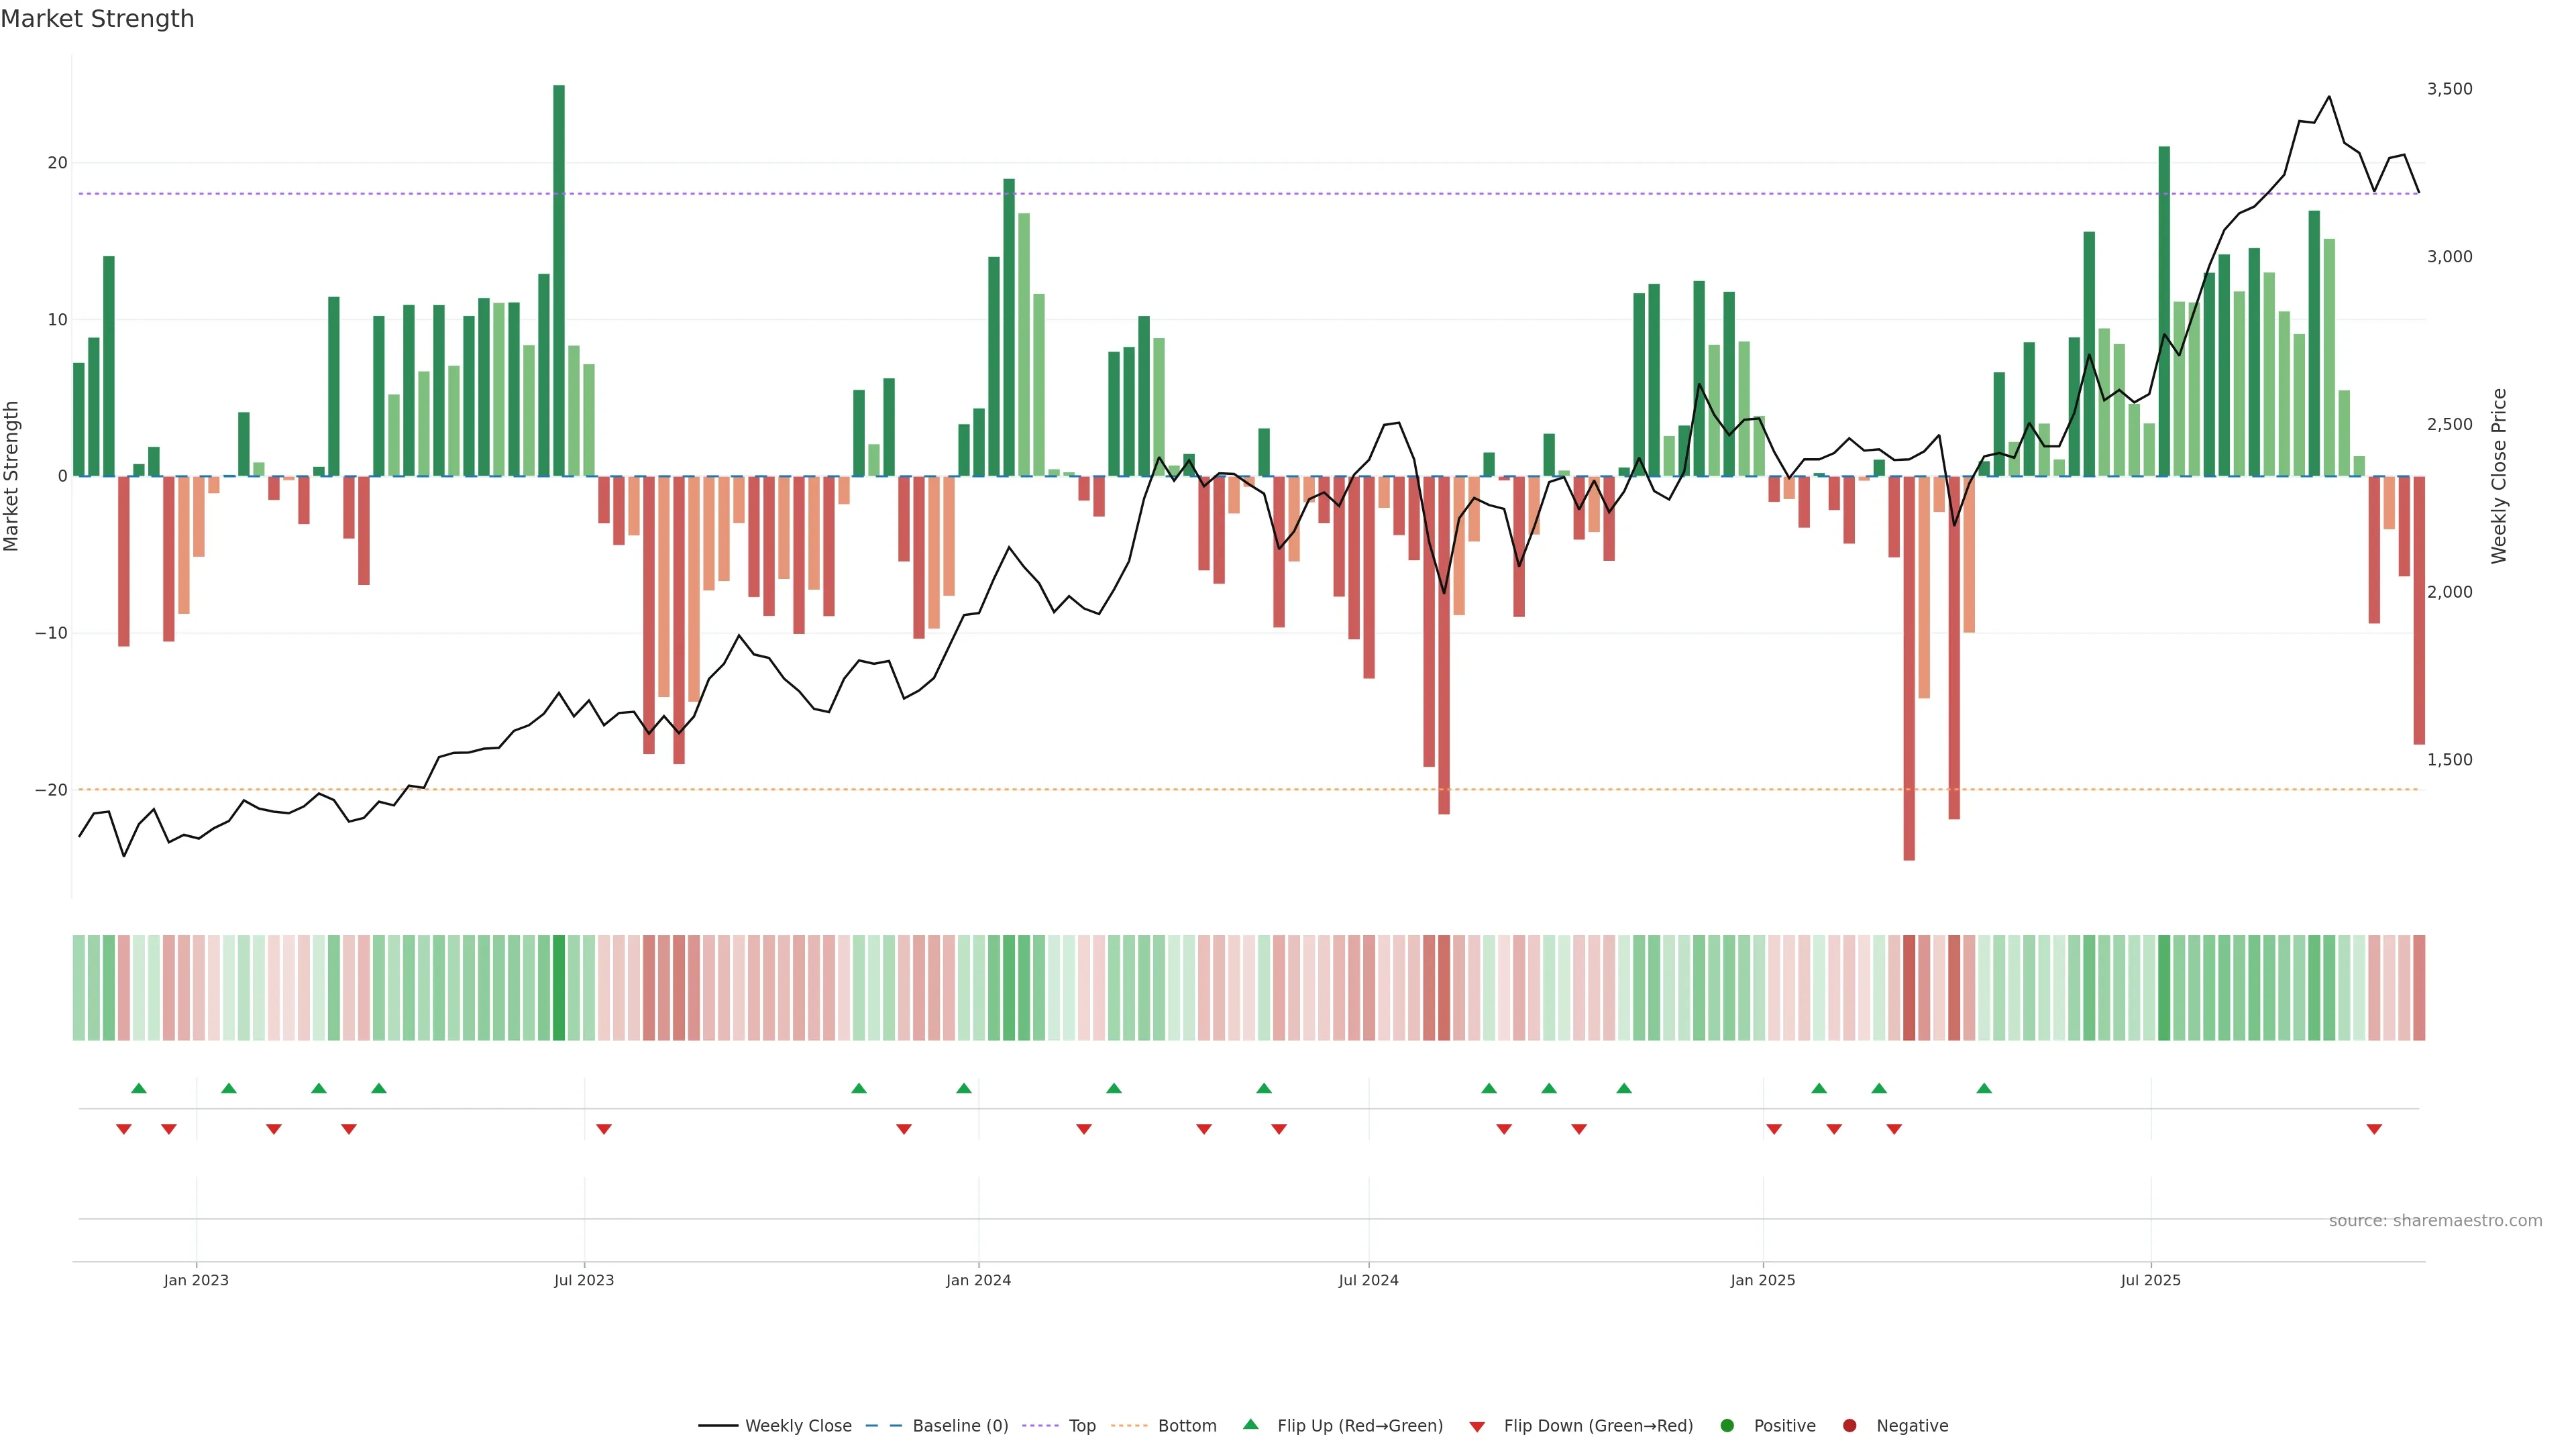Click the Weekly Close legend line icon
The image size is (2576, 1449).
pyautogui.click(x=718, y=1425)
